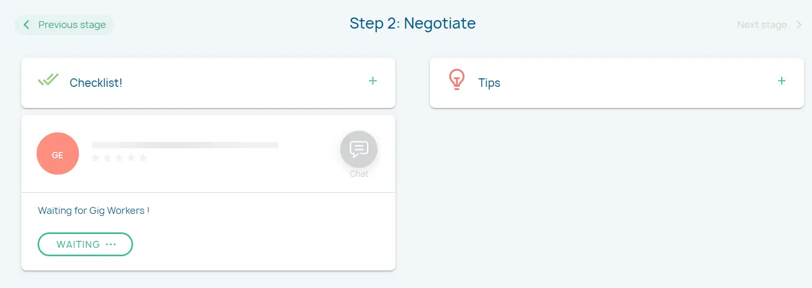
Task: Click the three dots inside WAITING button
Action: click(110, 245)
